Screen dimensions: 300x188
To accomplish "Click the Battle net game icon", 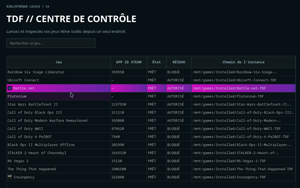I will 10,88.
